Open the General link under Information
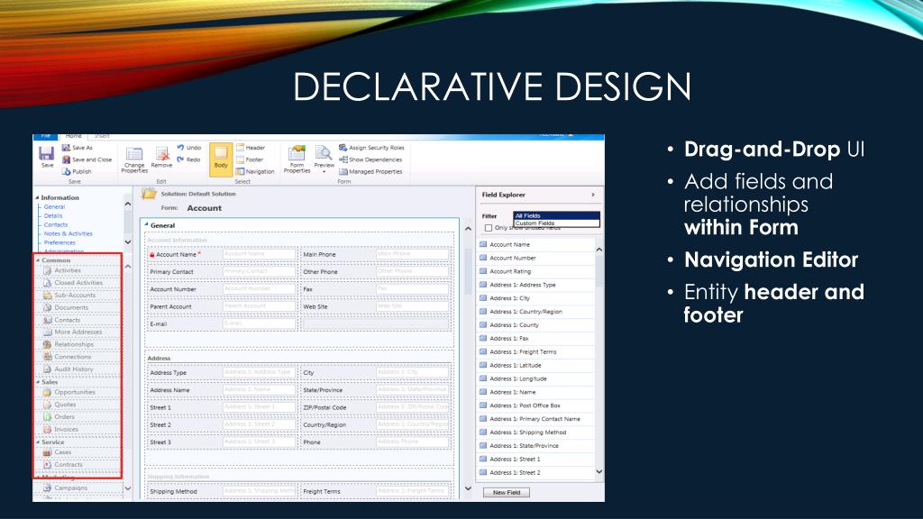Image resolution: width=923 pixels, height=519 pixels. tap(54, 206)
